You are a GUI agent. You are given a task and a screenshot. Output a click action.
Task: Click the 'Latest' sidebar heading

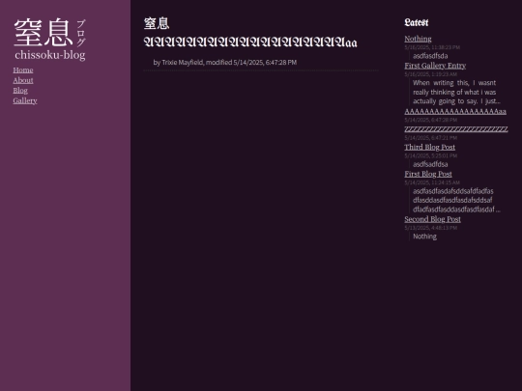(417, 22)
